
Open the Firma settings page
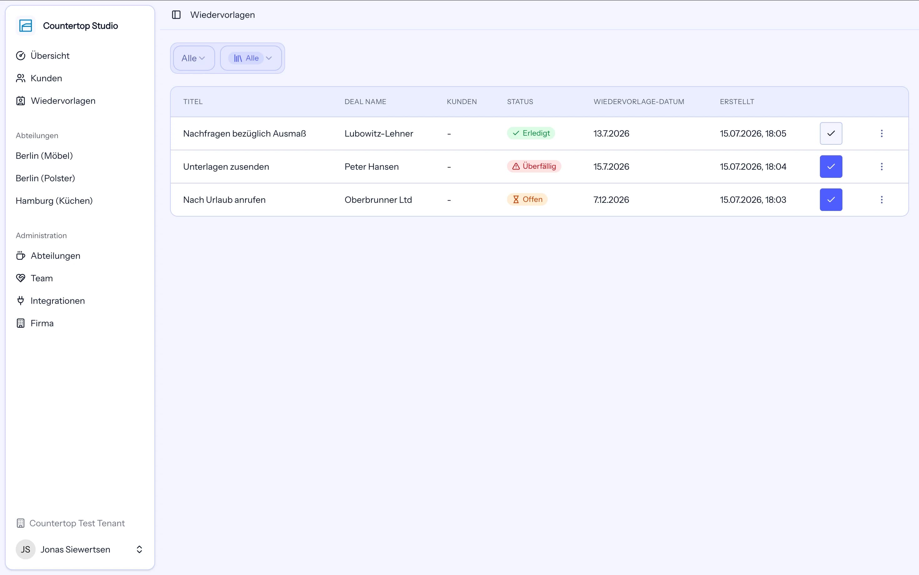42,323
